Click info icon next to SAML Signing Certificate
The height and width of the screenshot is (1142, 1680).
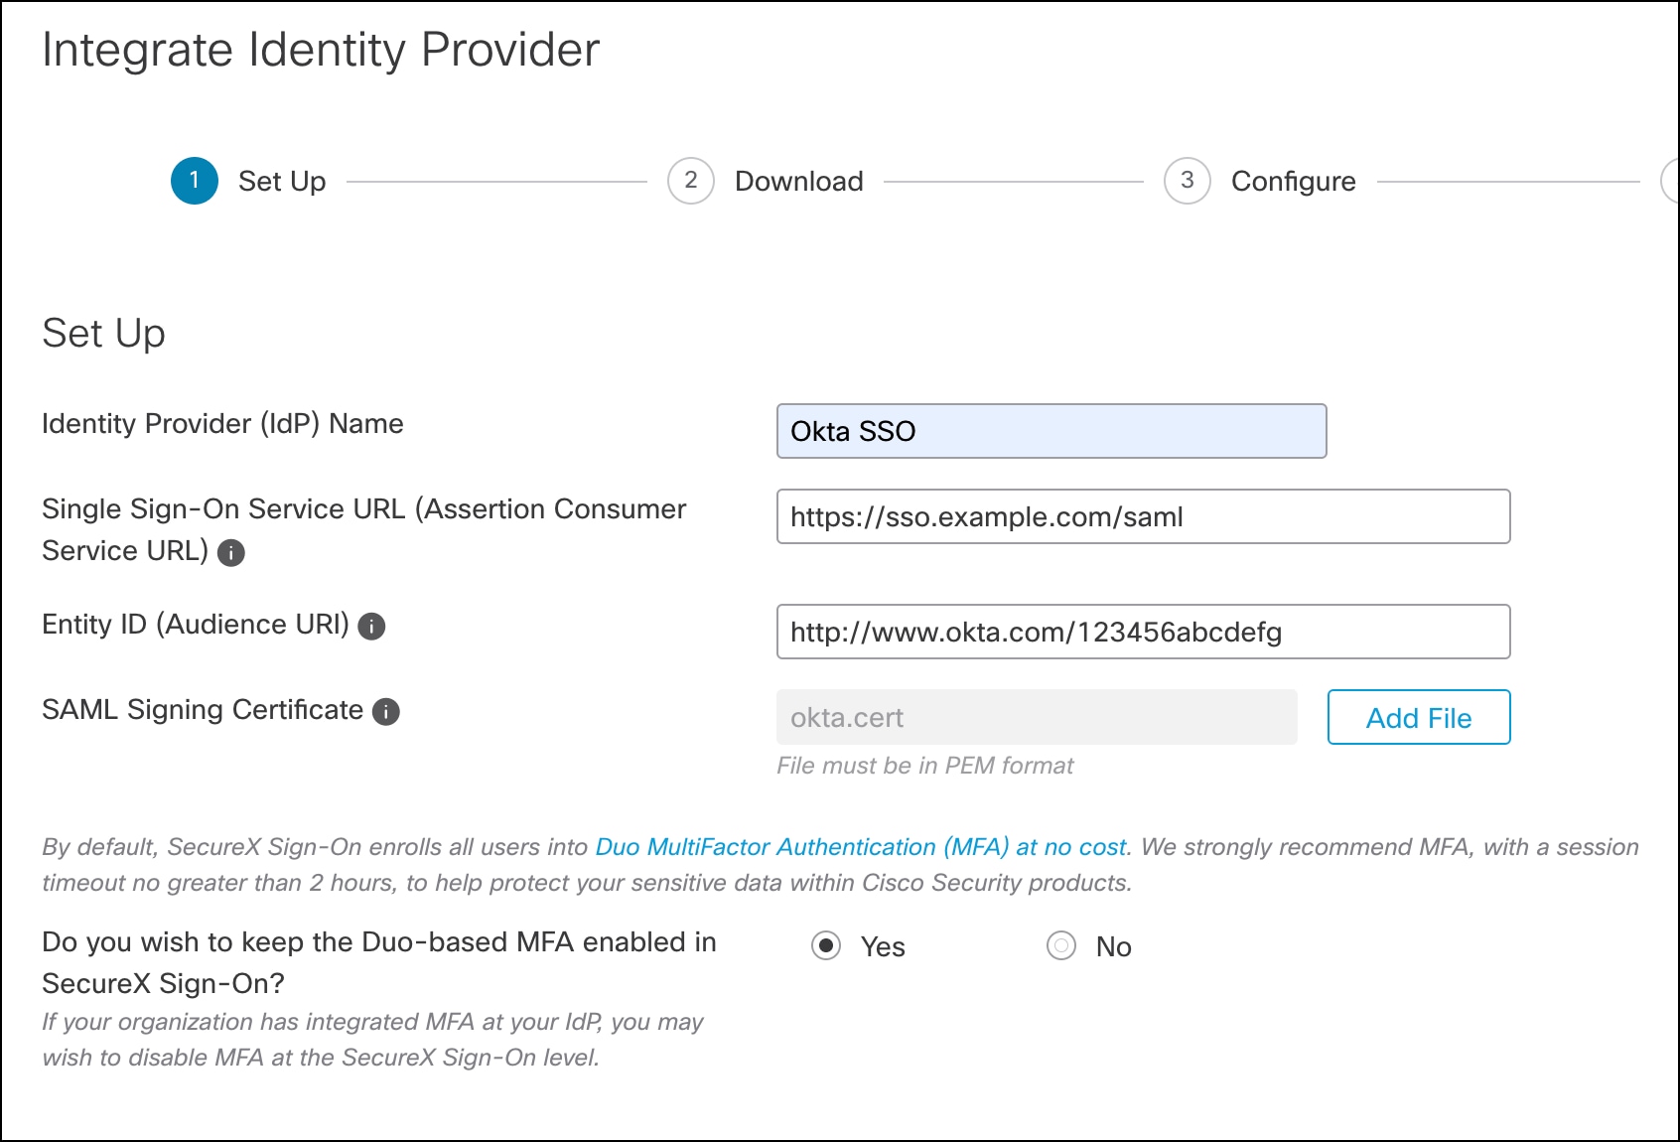(x=386, y=712)
